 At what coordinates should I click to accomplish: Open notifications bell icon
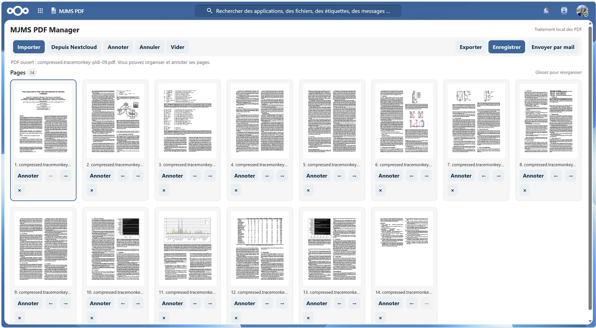[546, 11]
